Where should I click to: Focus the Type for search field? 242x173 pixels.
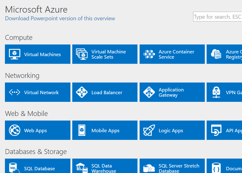pos(217,17)
